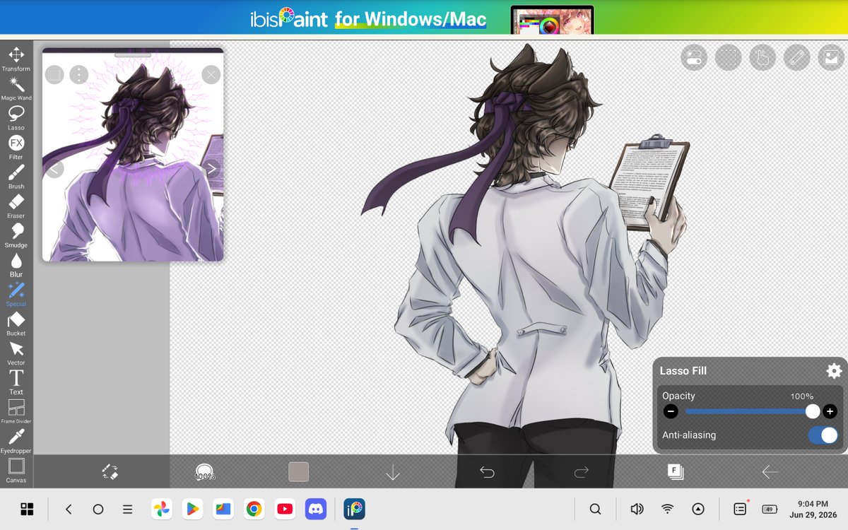This screenshot has width=848, height=530.
Task: Pick the Smudge tool
Action: [16, 235]
